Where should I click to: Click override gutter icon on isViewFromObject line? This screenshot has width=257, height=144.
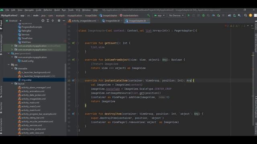(73, 60)
